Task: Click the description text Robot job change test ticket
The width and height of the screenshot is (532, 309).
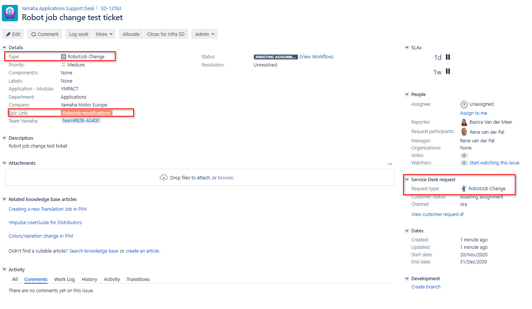Action: click(38, 146)
